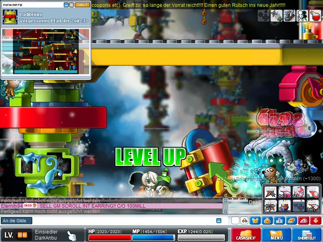Minimize the Minikarte with the blue minus
The height and width of the screenshot is (242, 323).
pos(66,5)
